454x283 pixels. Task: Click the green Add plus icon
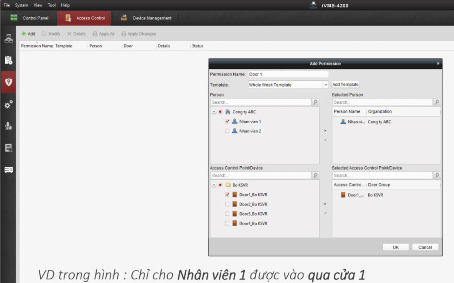tap(24, 34)
